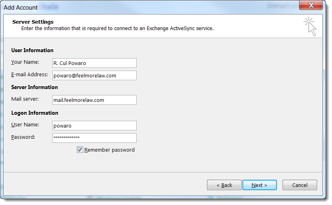The width and height of the screenshot is (332, 205).
Task: Click the Remember password label text
Action: coord(109,150)
